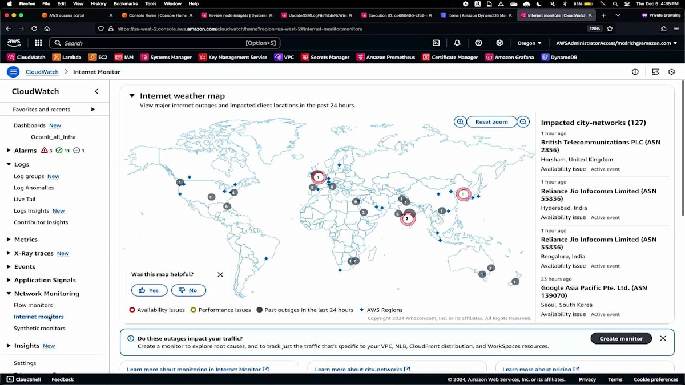This screenshot has width=685, height=385.
Task: Click the AWS logo home icon
Action: [14, 43]
